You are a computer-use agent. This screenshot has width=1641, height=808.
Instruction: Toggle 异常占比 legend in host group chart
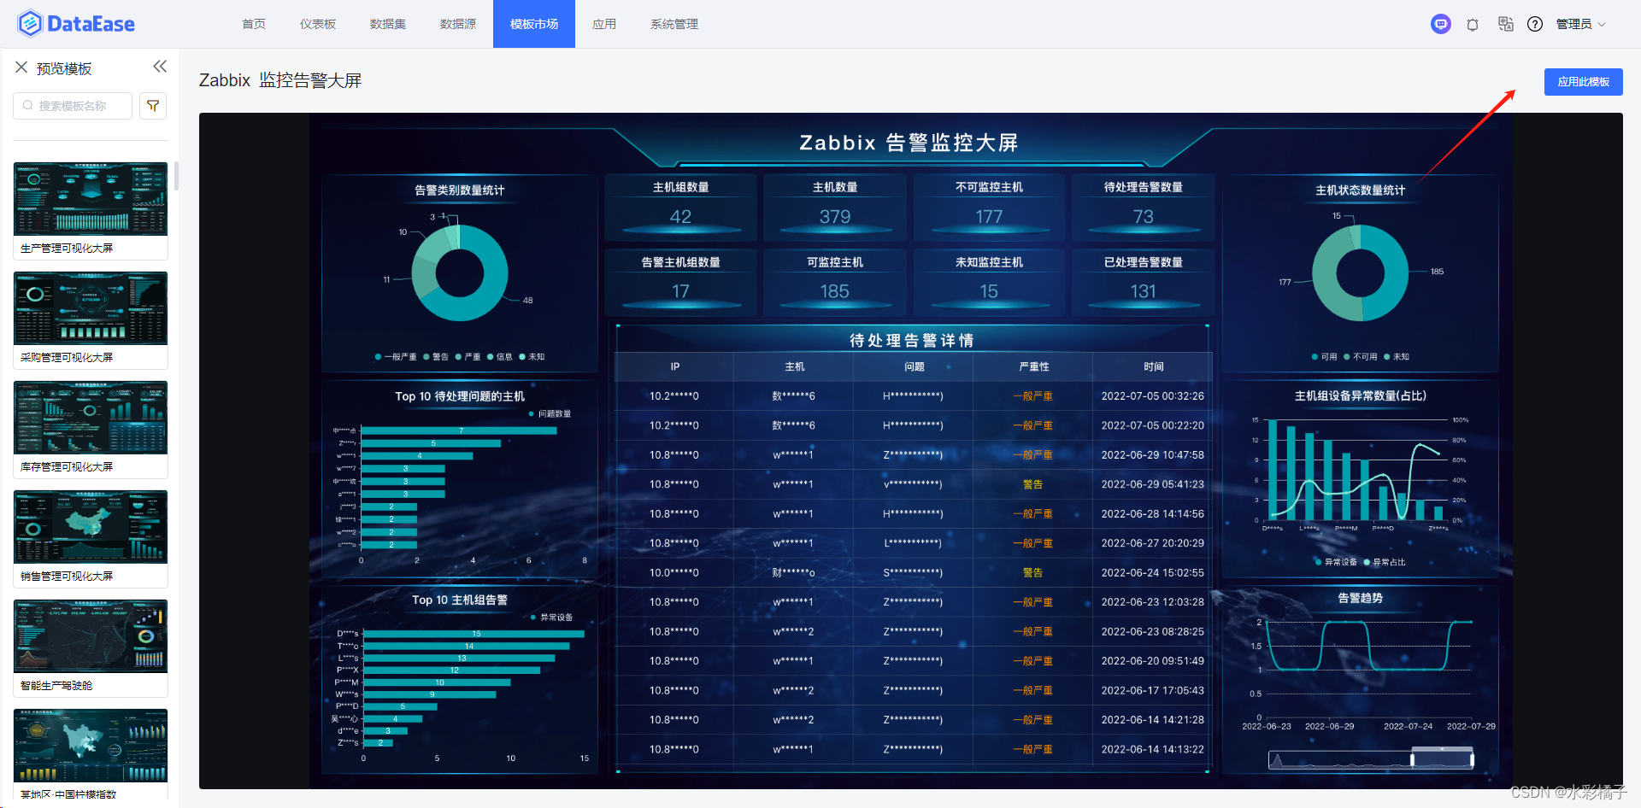pyautogui.click(x=1385, y=562)
